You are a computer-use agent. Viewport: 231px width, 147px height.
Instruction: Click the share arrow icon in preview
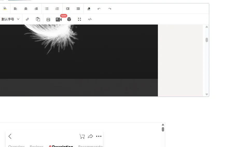90,136
